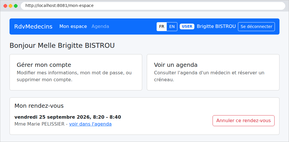Click the Modifier mes informations description text
The image size is (289, 142).
(x=74, y=76)
